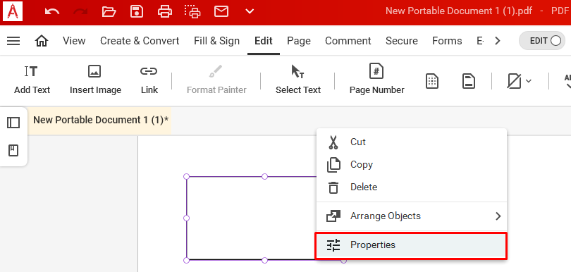Send the document via envelope email icon
The image size is (571, 272).
[x=221, y=12]
